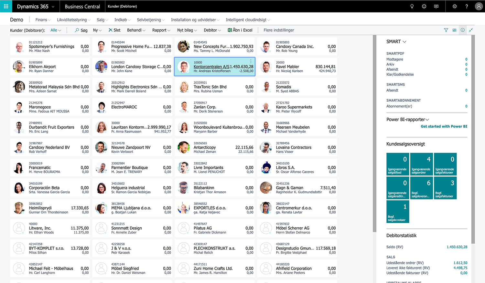The width and height of the screenshot is (485, 283).
Task: Open the chat message icon in header
Action: point(436,6)
